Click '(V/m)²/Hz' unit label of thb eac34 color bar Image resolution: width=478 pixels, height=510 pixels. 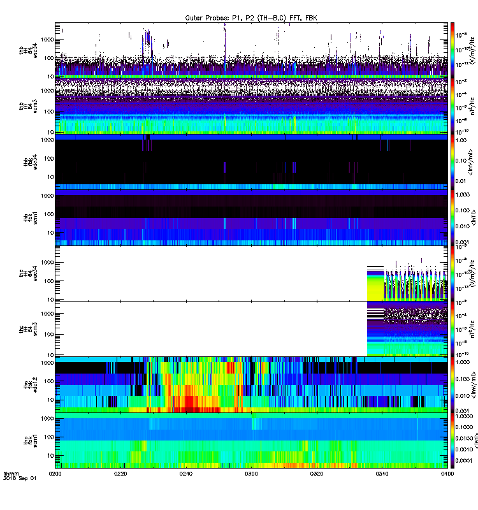pos(473,50)
